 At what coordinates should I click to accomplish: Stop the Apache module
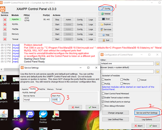pyautogui.click(x=57, y=19)
